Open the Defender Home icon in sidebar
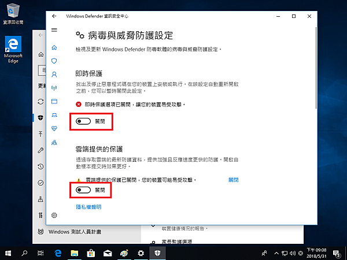This screenshot has width=347, height=260. pos(54,47)
